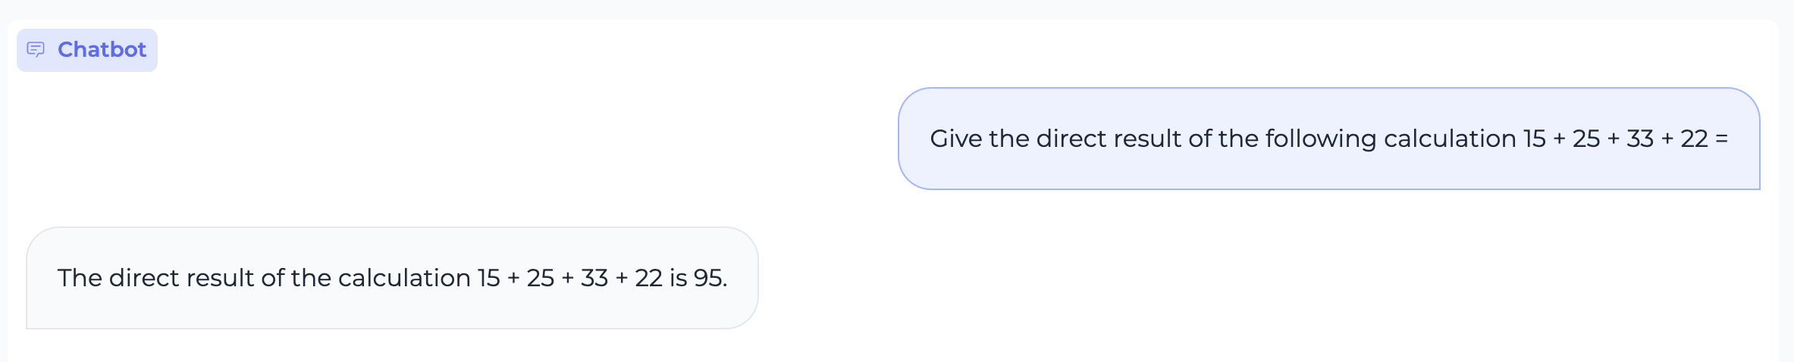This screenshot has height=362, width=1794.
Task: Click number 15 in the chatbot reply
Action: pos(488,278)
